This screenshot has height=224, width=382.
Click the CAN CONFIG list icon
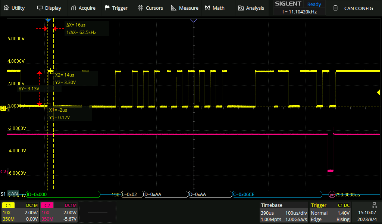(335, 8)
